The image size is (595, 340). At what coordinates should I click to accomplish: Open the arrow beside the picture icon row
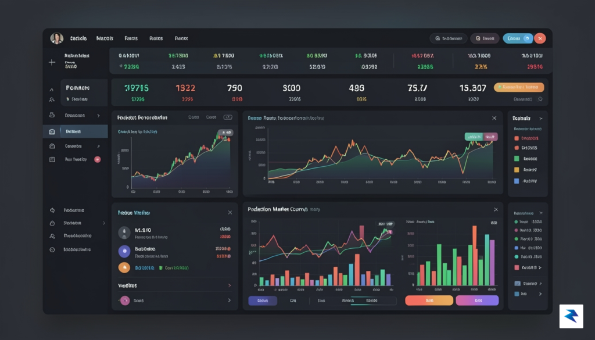point(540,284)
